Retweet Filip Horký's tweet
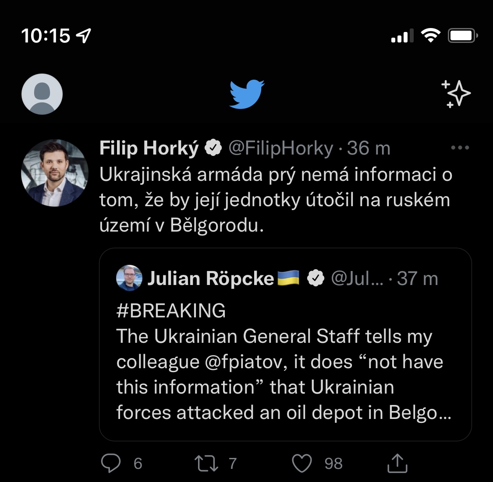493x482 pixels. click(206, 463)
